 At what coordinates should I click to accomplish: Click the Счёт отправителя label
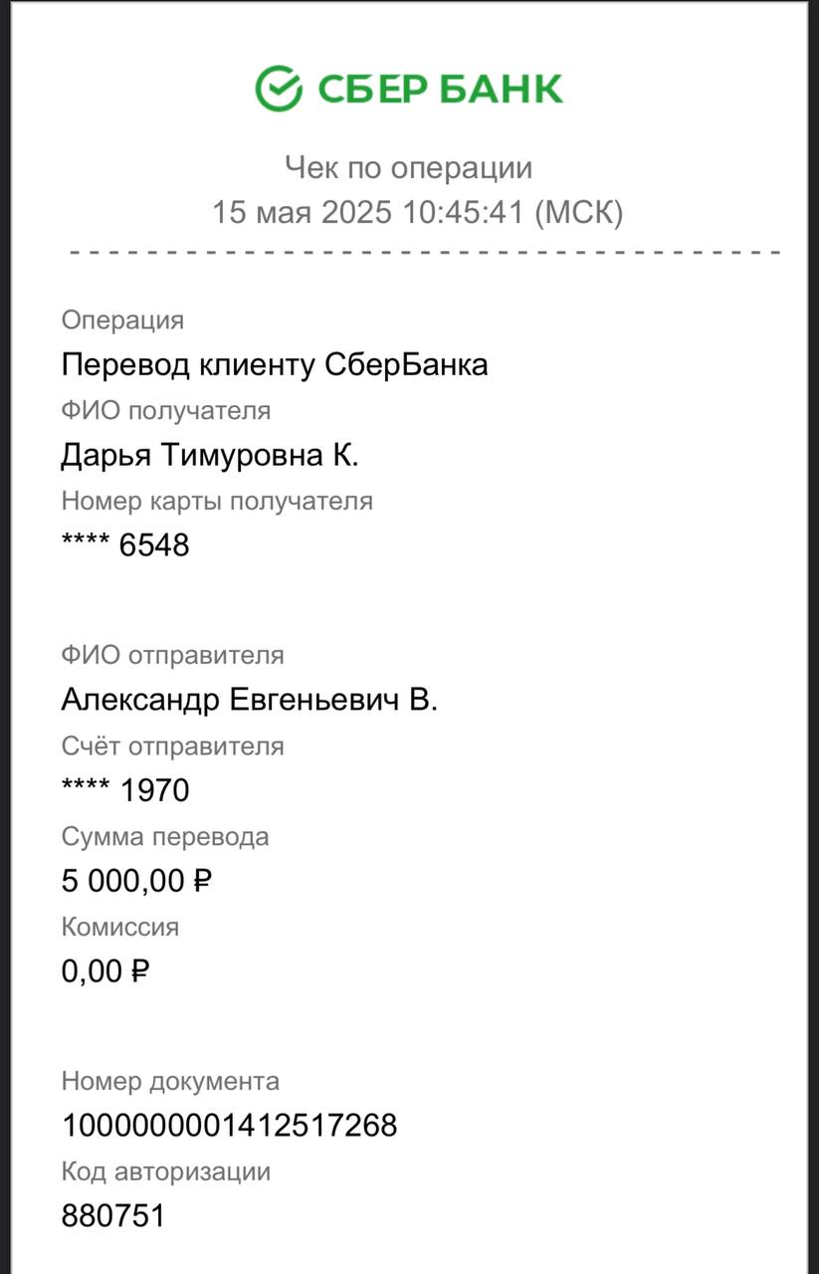[x=173, y=745]
